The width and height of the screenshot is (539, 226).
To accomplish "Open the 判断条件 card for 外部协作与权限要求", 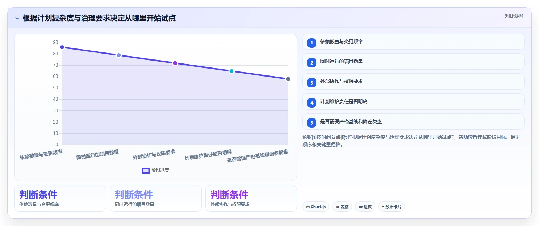I will (x=251, y=198).
